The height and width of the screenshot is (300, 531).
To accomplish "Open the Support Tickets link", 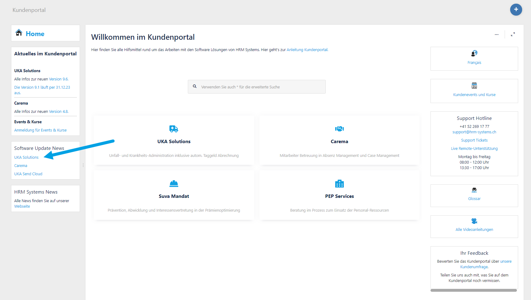I will (474, 140).
